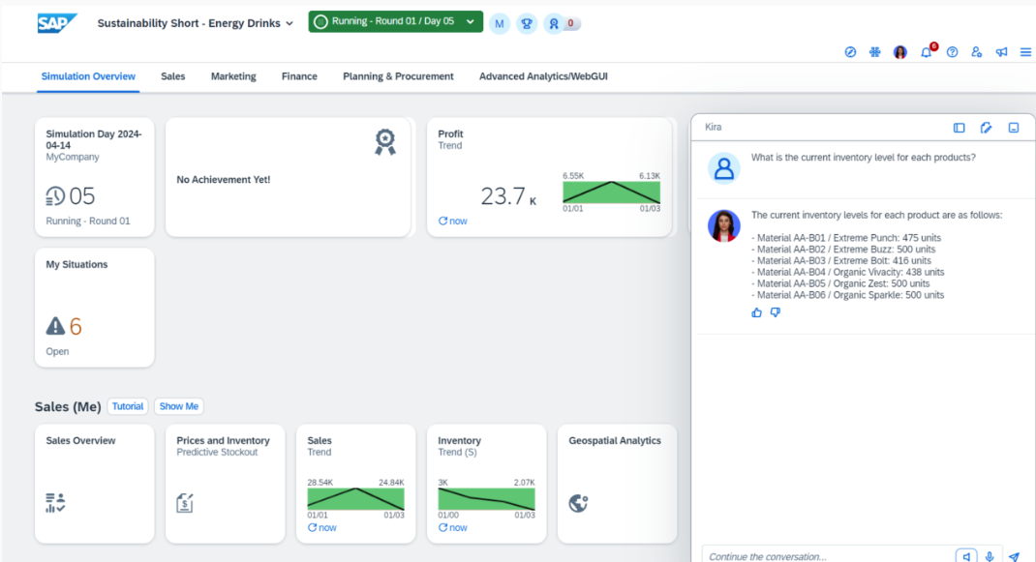Toggle the Kira side panel layout icon
This screenshot has height=562, width=1036.
pos(959,128)
